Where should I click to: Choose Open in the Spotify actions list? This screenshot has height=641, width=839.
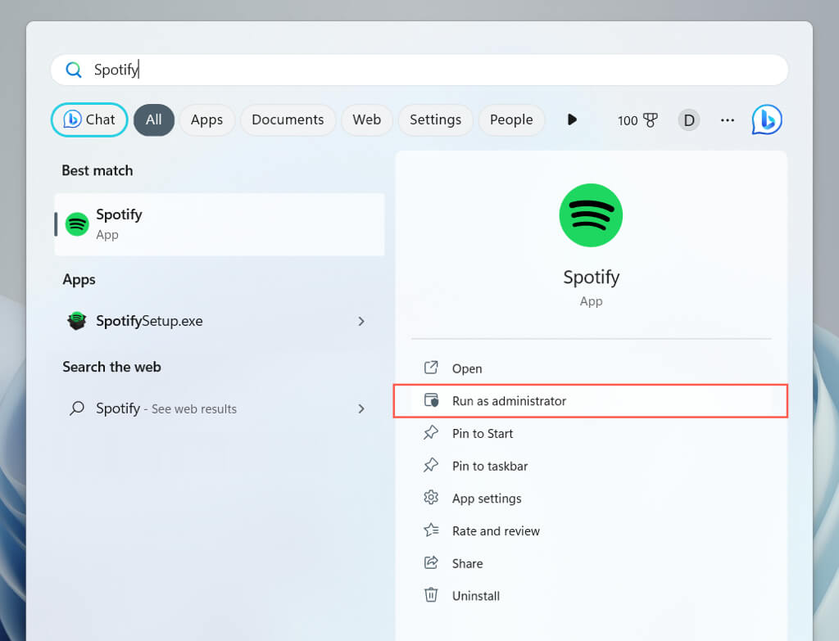point(591,368)
